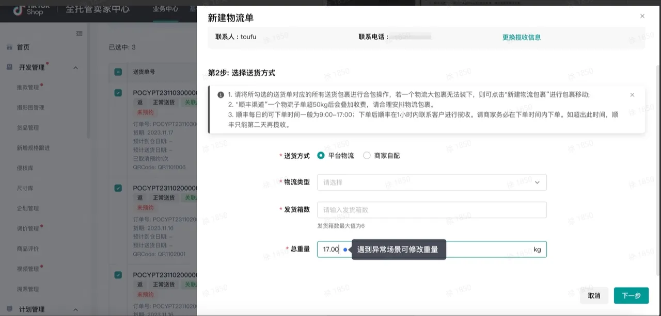This screenshot has height=316, width=661.
Task: Open 摄影图管理 in the sidebar
Action: click(30, 108)
